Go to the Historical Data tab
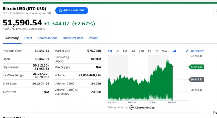Image resolution: width=217 pixels, height=118 pixels. (x=73, y=38)
